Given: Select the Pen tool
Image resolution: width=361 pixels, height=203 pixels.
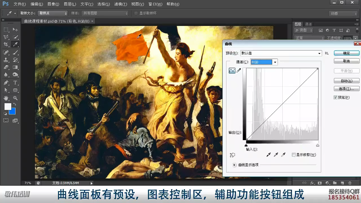Looking at the screenshot, I should click(6, 83).
